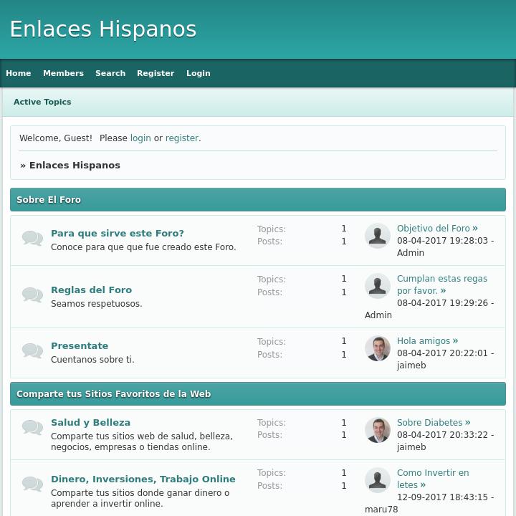Click the arrow icon after Hola amigos
516x516 pixels.
(455, 341)
